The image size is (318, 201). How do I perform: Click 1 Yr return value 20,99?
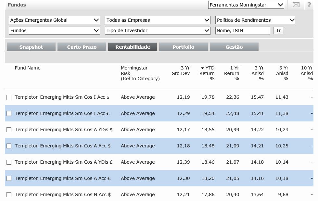click(x=233, y=130)
